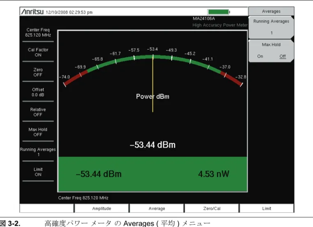
Task: Click the -49.3 gauge scale label
Action: point(171,50)
